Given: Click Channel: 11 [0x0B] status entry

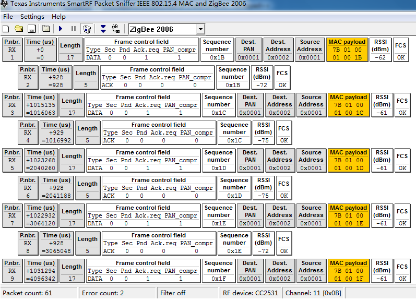Looking at the screenshot, I should coord(313,293).
